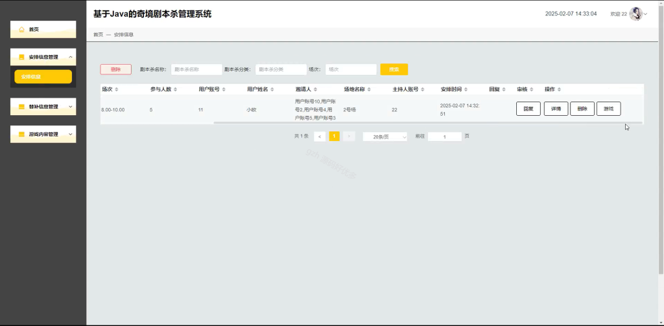Click the 2号场 venue cell
Image resolution: width=664 pixels, height=326 pixels.
point(350,110)
